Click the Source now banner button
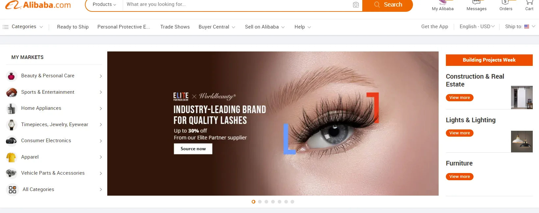539x213 pixels. (193, 149)
